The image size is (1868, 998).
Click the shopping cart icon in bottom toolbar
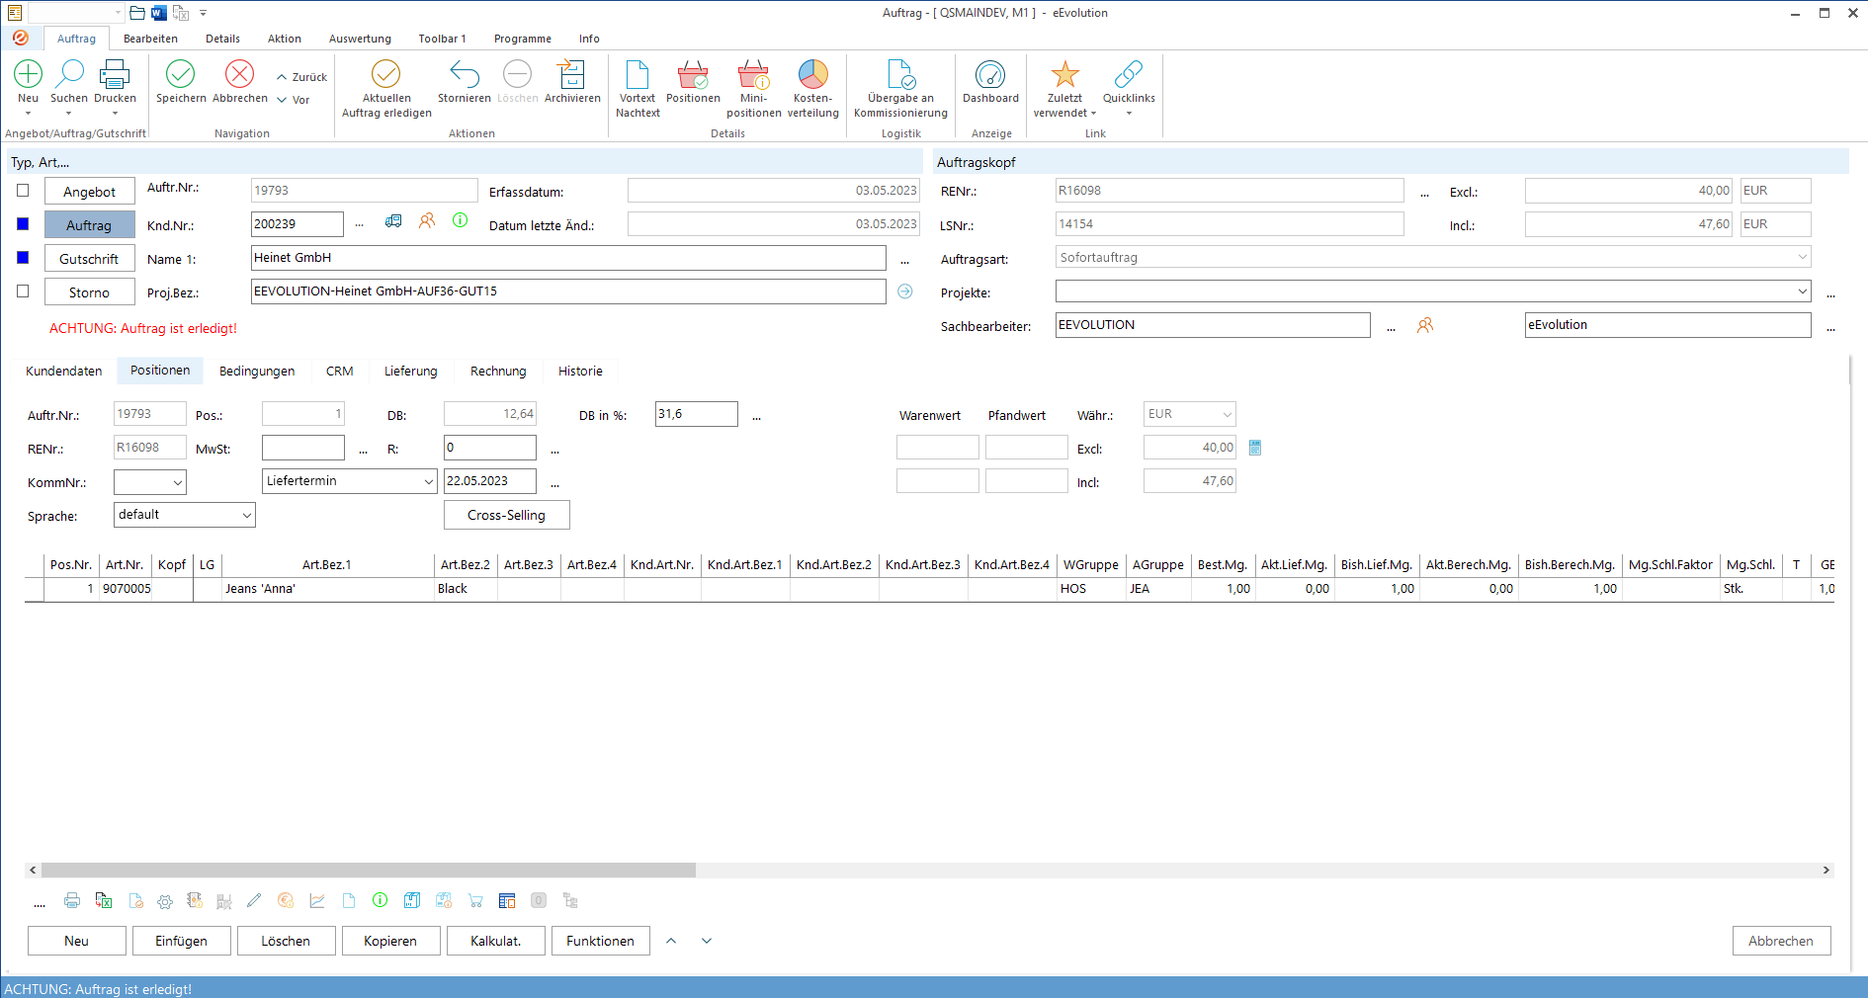click(475, 900)
